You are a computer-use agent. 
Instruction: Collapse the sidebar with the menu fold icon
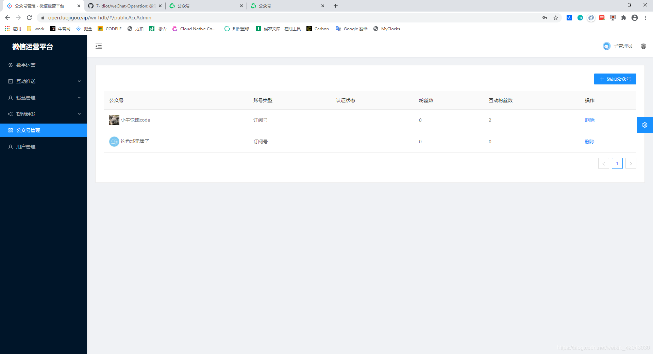pos(99,46)
